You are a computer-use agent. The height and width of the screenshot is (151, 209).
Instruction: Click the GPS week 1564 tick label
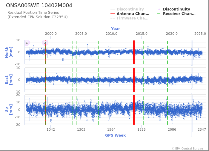point(111,129)
